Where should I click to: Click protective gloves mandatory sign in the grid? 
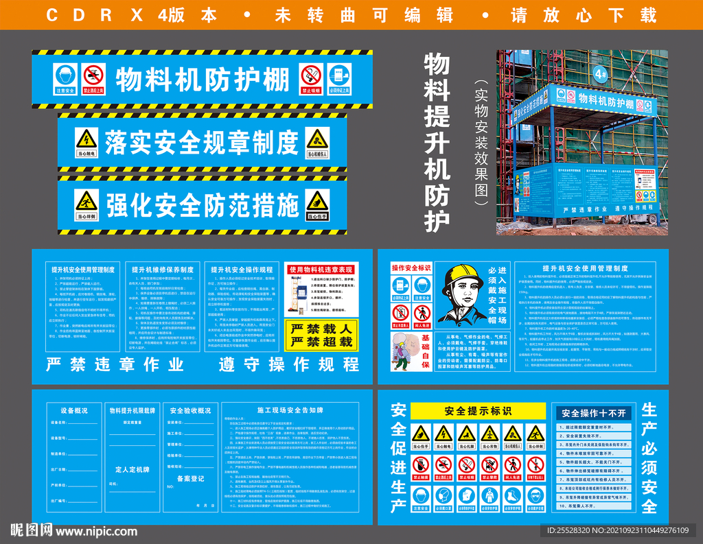click(x=466, y=499)
